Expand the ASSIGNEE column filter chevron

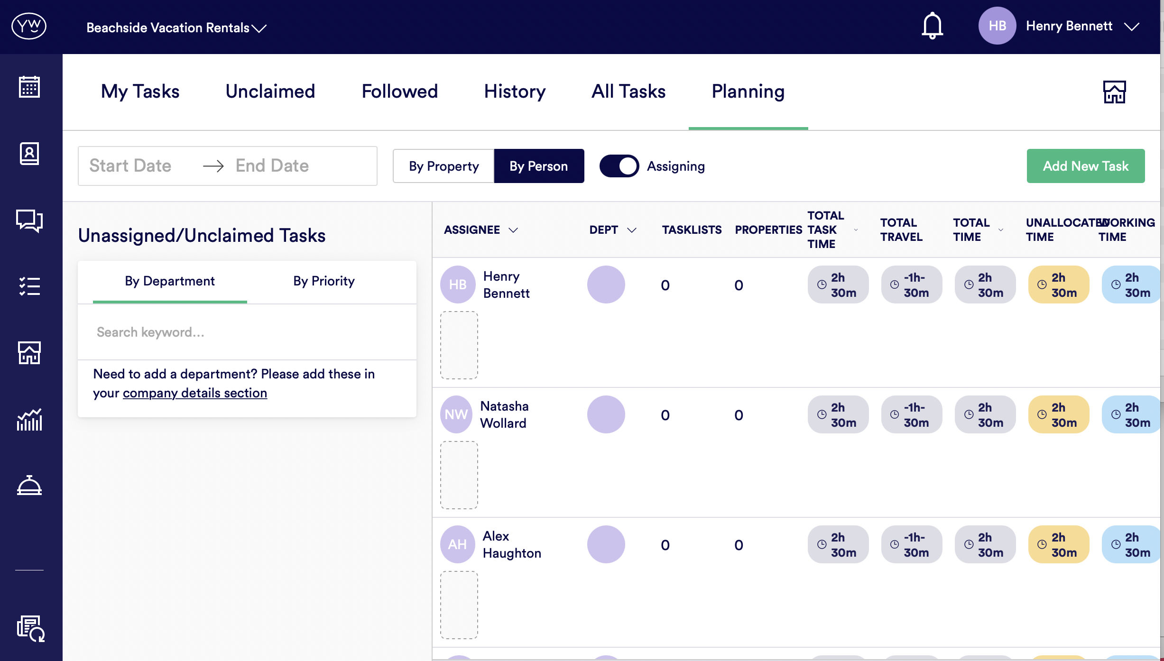(513, 230)
